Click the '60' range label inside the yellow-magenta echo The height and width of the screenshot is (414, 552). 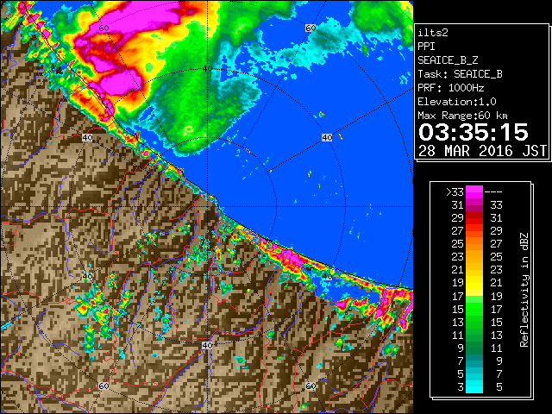[103, 28]
